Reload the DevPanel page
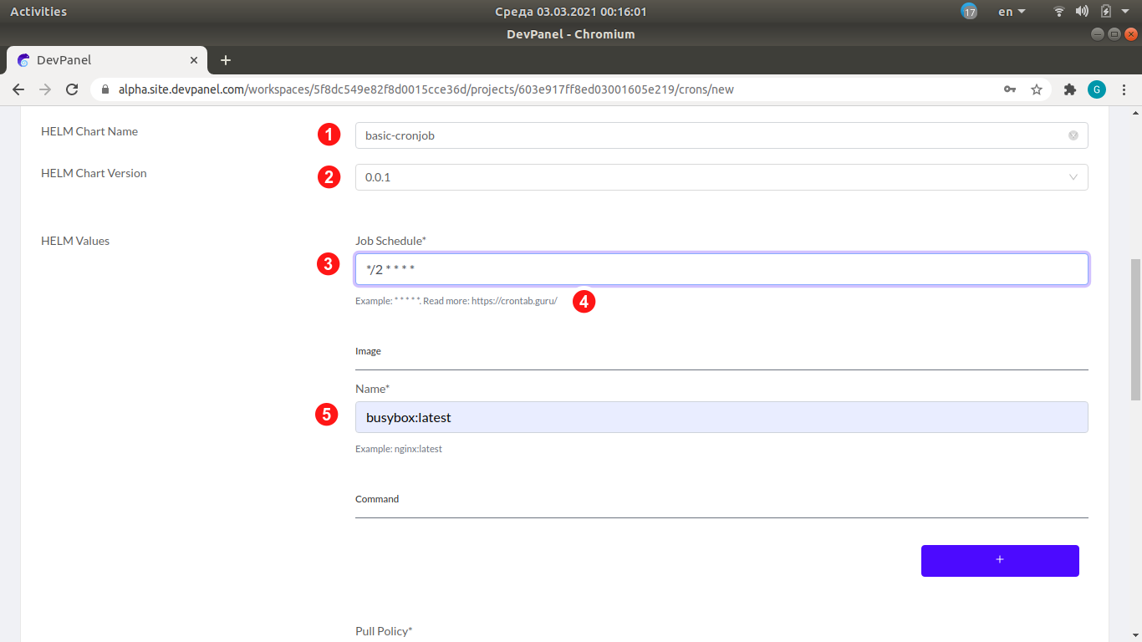1142x642 pixels. [72, 89]
